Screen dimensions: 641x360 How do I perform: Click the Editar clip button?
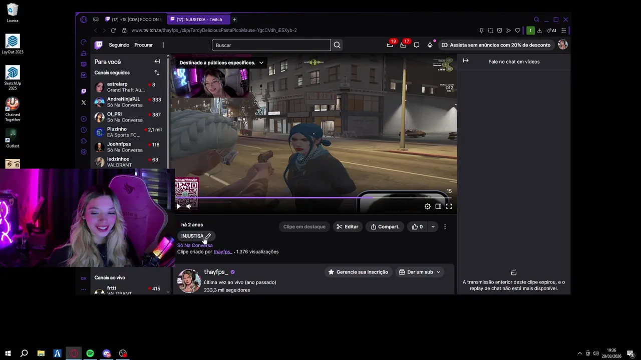tap(348, 226)
